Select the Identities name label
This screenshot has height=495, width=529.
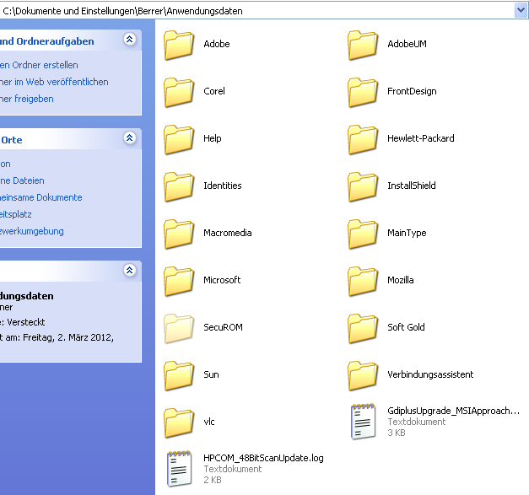coord(223,186)
